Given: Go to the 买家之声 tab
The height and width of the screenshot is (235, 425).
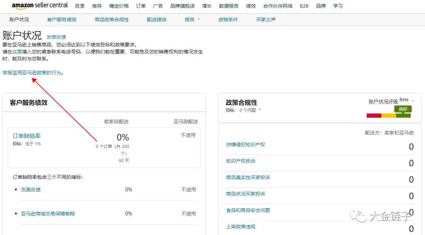Looking at the screenshot, I should pyautogui.click(x=266, y=19).
